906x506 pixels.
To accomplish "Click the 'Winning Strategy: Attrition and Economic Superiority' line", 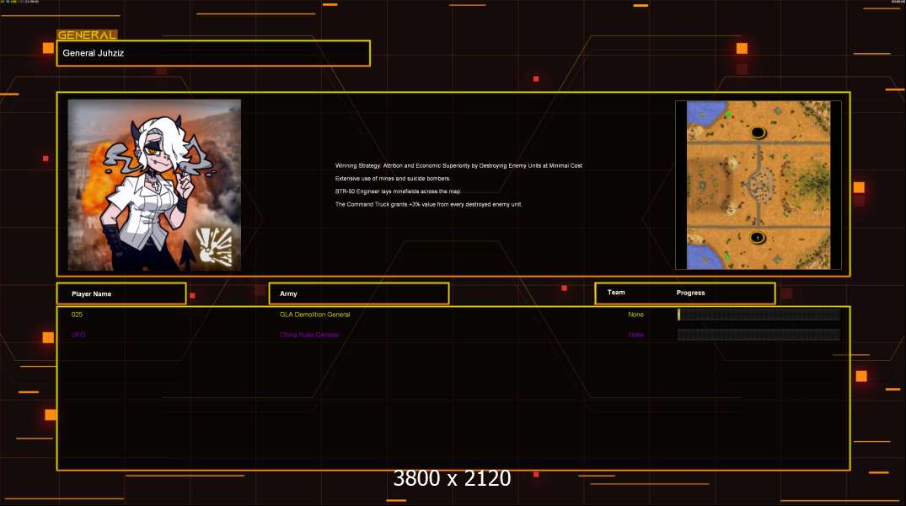I will pyautogui.click(x=458, y=165).
